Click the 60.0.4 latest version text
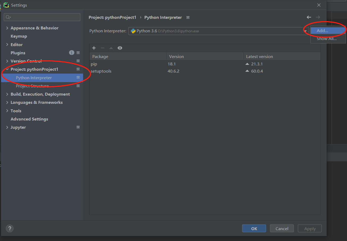Viewport: 347px width, 241px height. pos(257,71)
